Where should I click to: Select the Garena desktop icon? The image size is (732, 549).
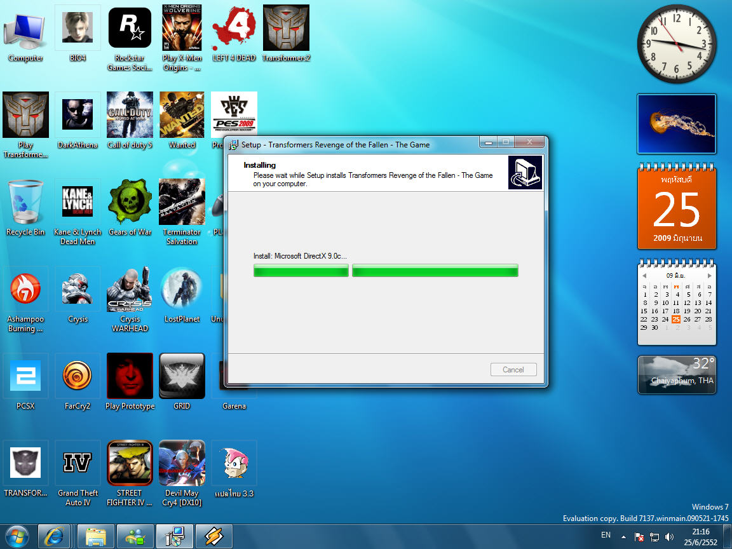[234, 405]
